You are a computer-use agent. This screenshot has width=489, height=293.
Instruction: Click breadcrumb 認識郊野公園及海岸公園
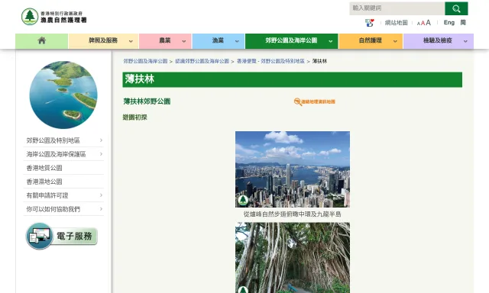point(202,61)
